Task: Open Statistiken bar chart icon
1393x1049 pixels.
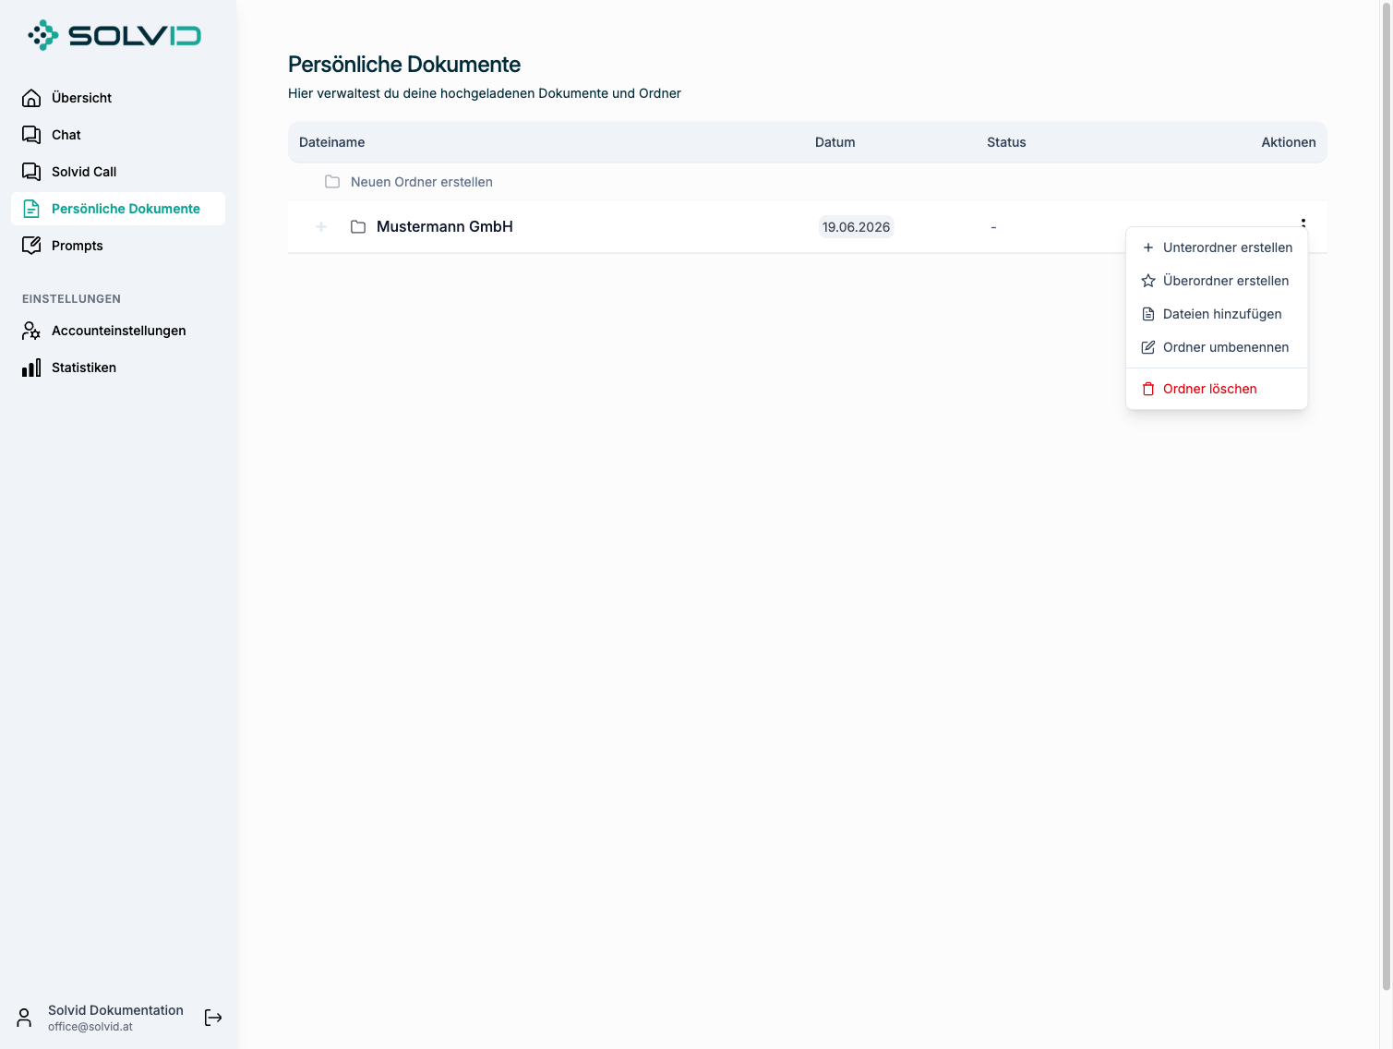Action: (x=31, y=368)
